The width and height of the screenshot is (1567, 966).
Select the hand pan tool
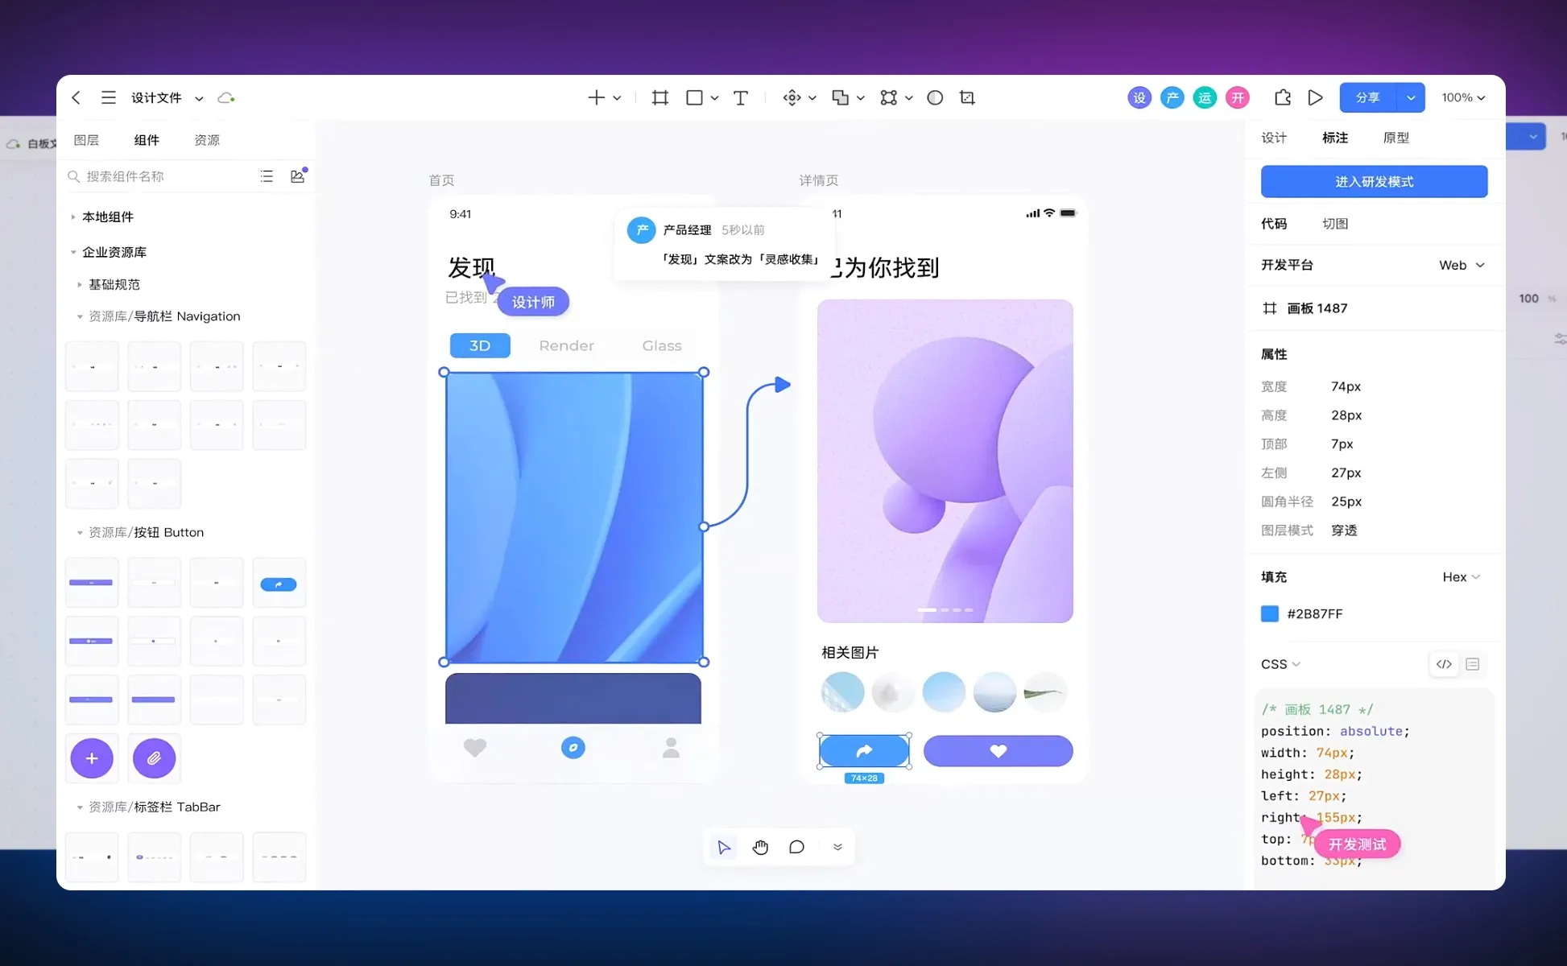click(760, 847)
